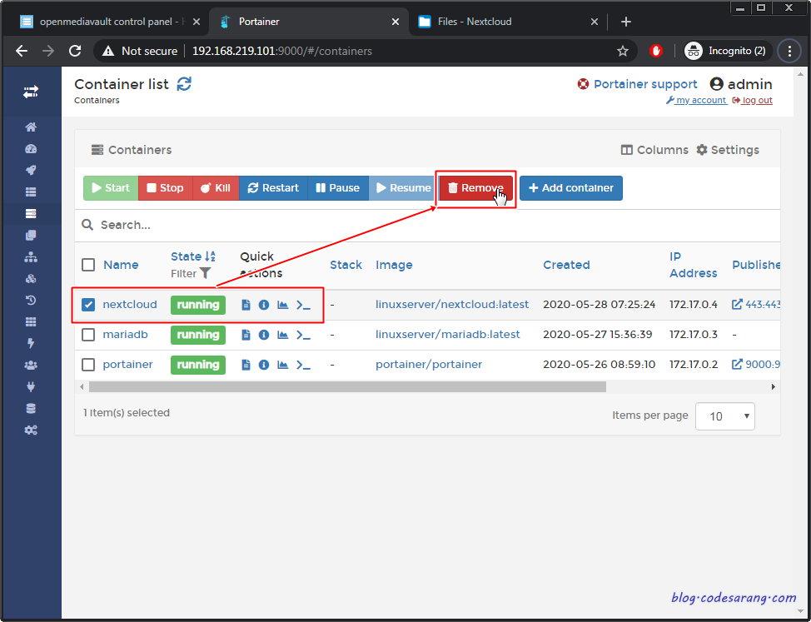The image size is (811, 622).
Task: Click the container Search field
Action: tap(427, 225)
